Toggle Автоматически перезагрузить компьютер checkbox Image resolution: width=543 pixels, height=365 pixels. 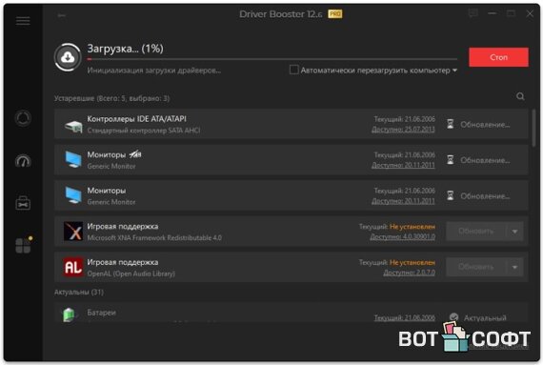pyautogui.click(x=293, y=70)
